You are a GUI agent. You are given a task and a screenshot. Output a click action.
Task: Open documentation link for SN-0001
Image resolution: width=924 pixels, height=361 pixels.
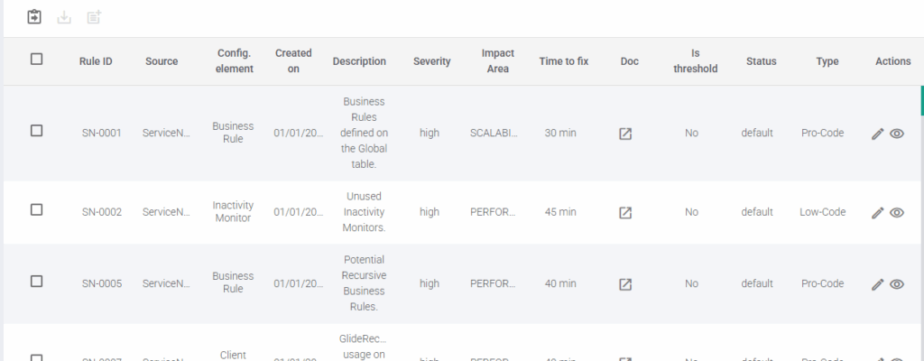tap(624, 134)
